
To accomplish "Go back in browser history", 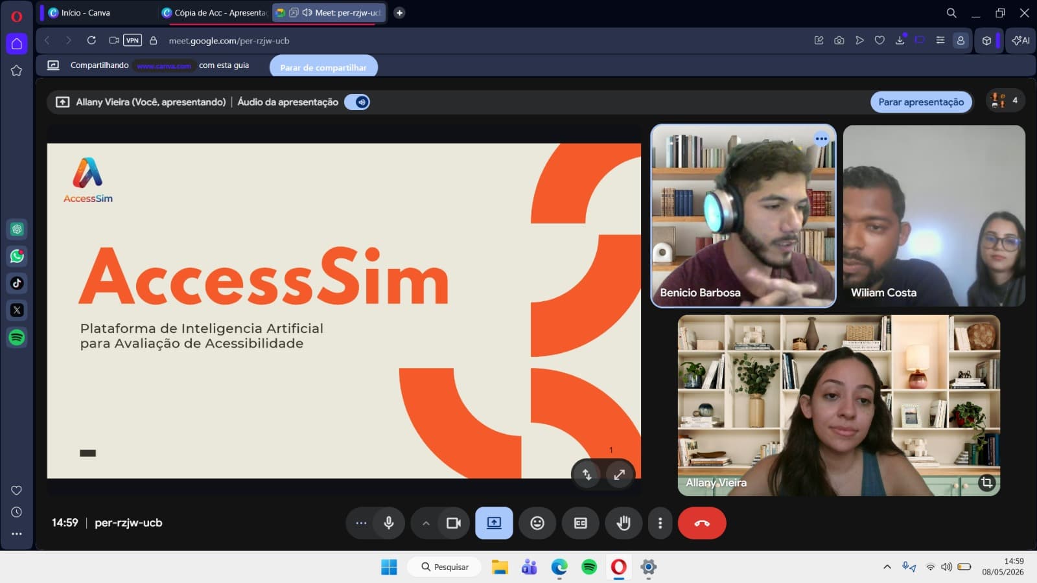I will click(47, 40).
